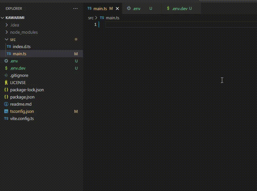Click the dollar icon on the .env.dev tab

[x=168, y=9]
